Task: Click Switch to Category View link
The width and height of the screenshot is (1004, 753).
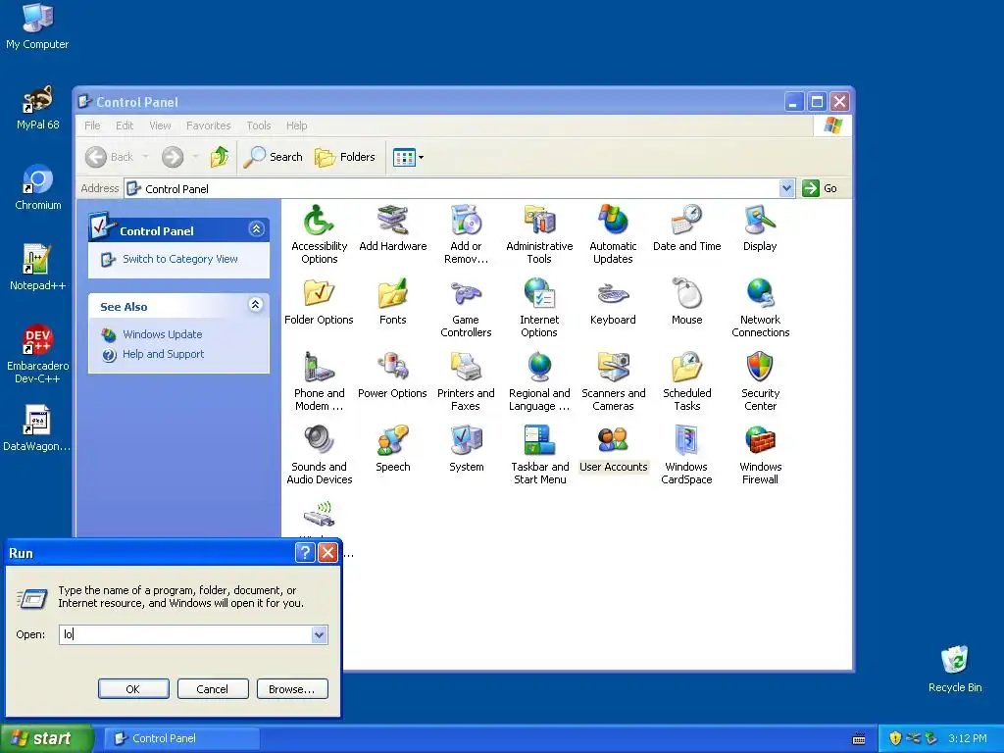Action: tap(180, 259)
